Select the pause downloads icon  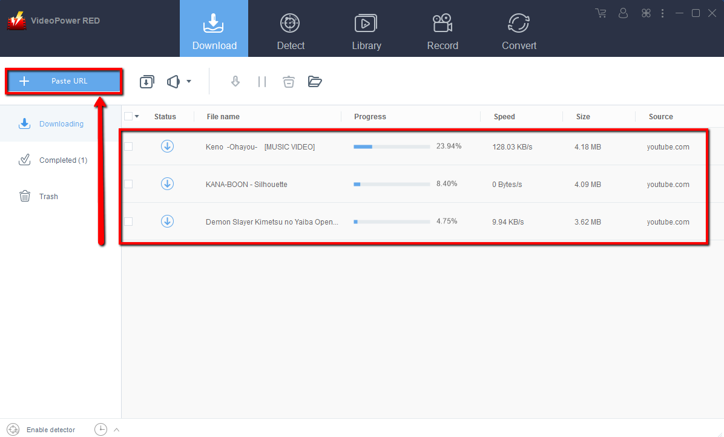(262, 81)
